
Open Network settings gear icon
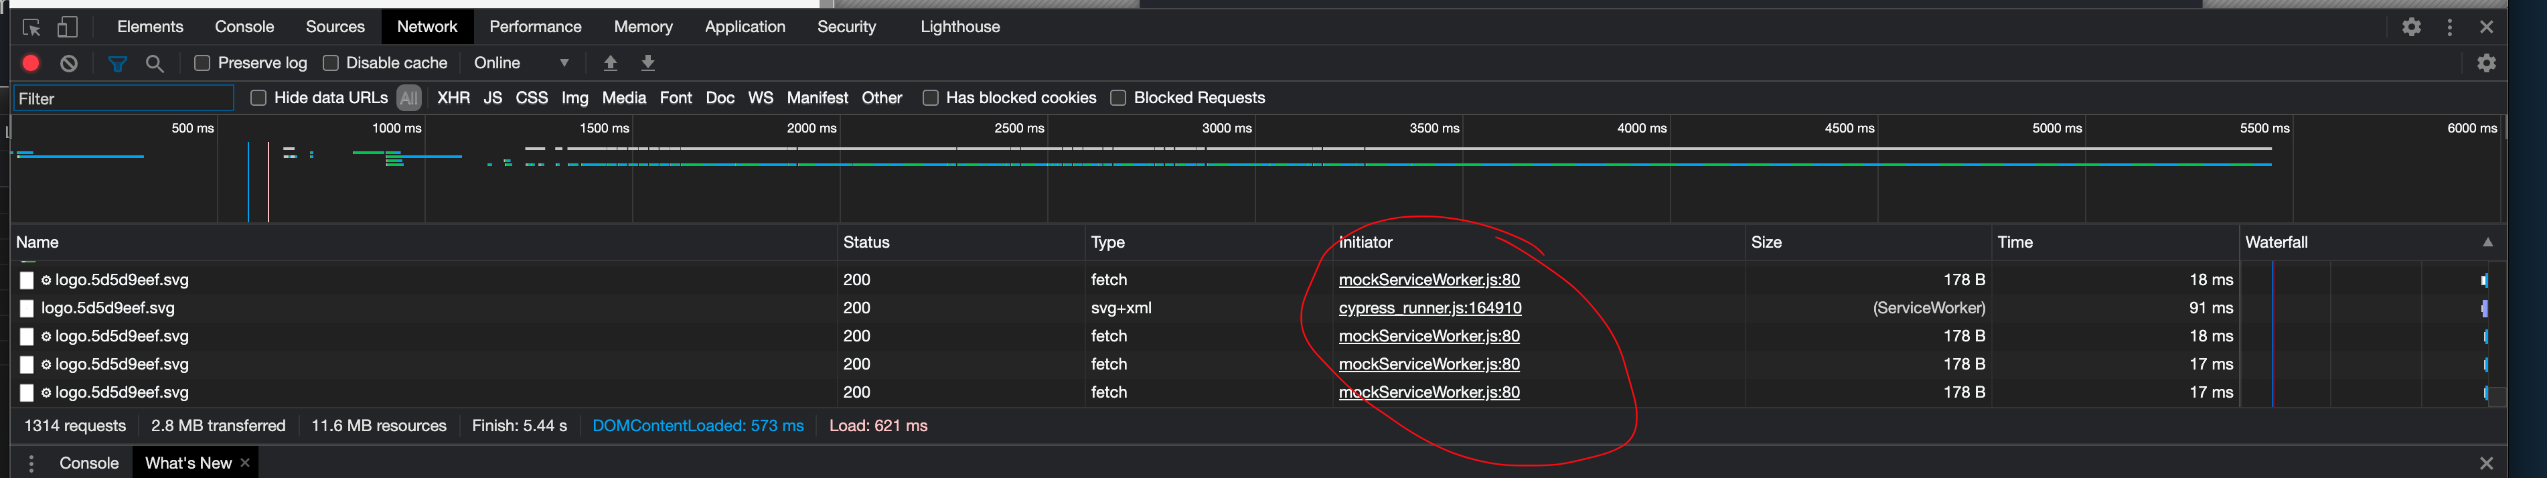[2485, 63]
